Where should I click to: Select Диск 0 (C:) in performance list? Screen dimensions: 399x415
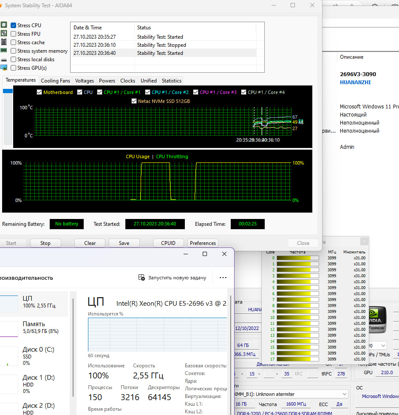pyautogui.click(x=34, y=356)
